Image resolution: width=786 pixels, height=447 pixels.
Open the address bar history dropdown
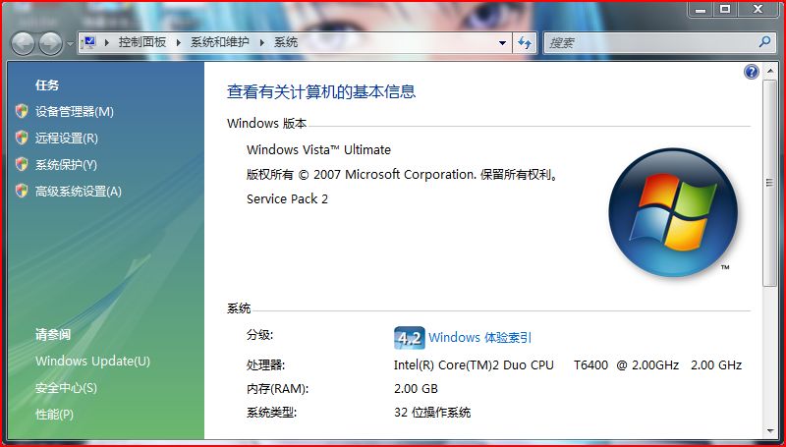click(502, 43)
